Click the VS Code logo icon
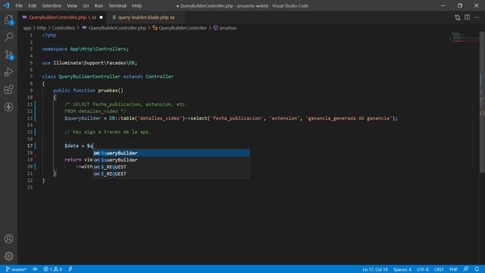Screen dimensions: 485x273 (x=6, y=5)
